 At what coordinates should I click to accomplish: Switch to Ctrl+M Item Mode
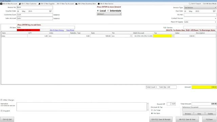pyautogui.click(x=210, y=4)
